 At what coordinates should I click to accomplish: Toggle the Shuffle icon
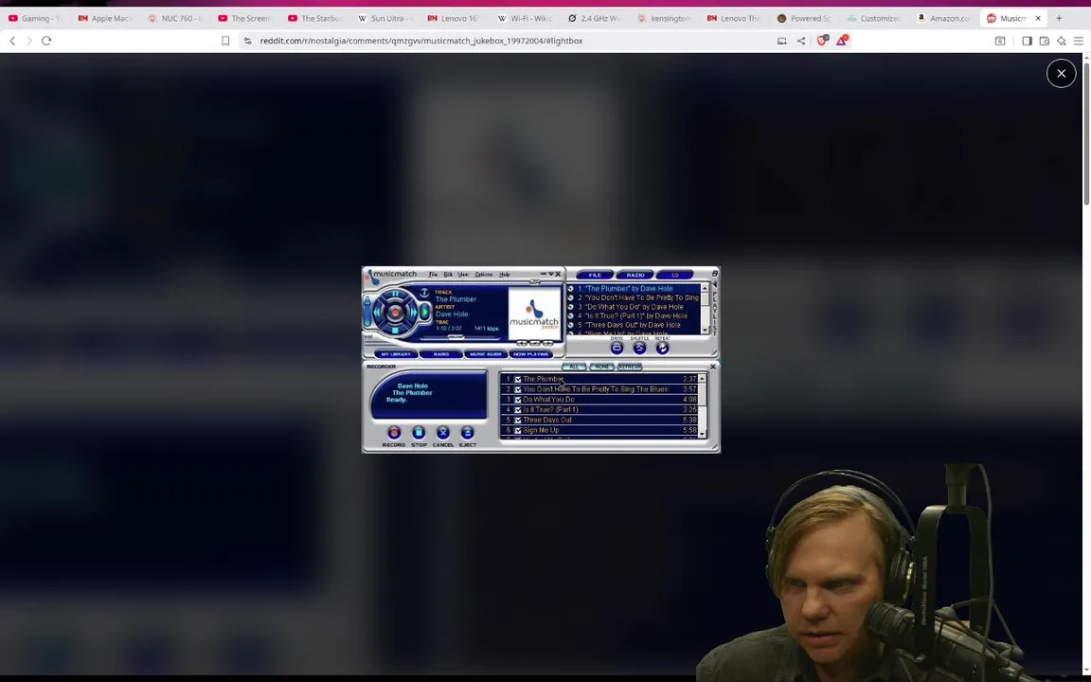click(639, 348)
